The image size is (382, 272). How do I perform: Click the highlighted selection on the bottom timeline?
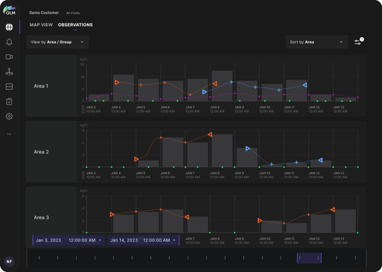pos(309,257)
